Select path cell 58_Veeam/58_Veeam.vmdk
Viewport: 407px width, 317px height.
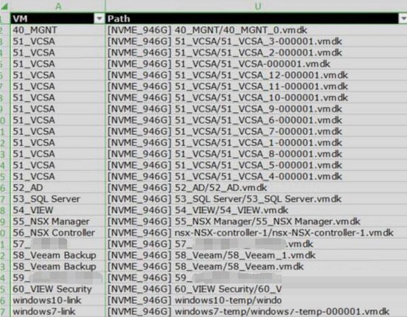tap(256, 267)
